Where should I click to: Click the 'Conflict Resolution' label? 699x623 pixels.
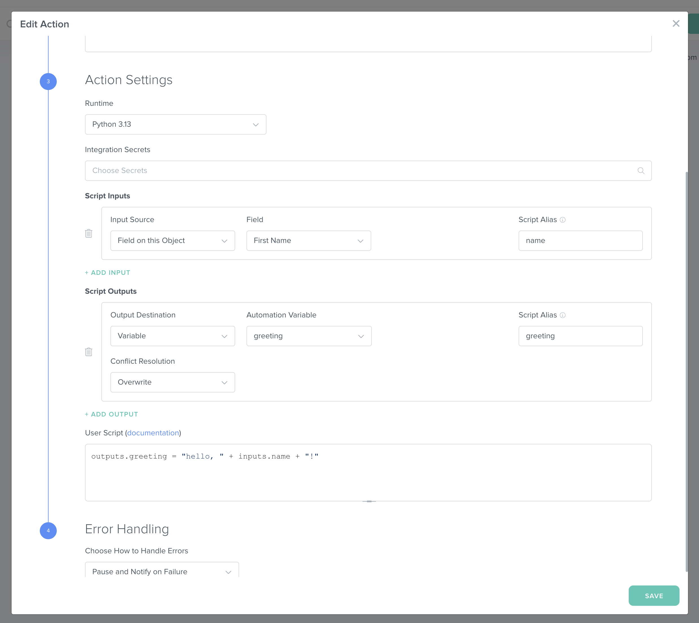(x=143, y=361)
